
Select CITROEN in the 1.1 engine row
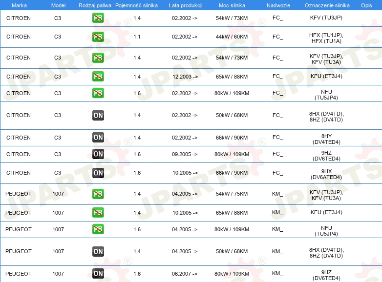click(x=19, y=37)
